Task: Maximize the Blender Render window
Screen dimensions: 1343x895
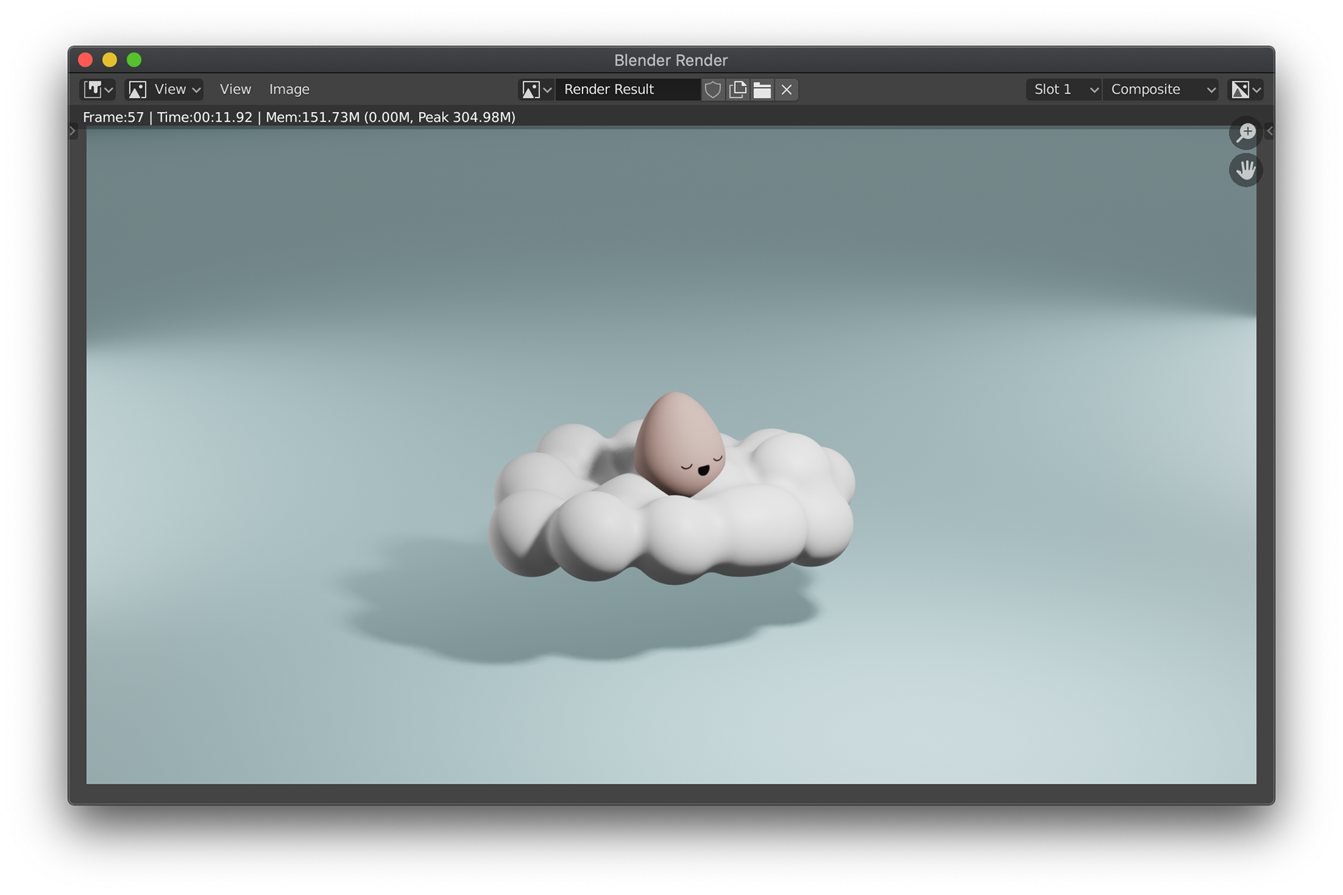Action: point(134,60)
